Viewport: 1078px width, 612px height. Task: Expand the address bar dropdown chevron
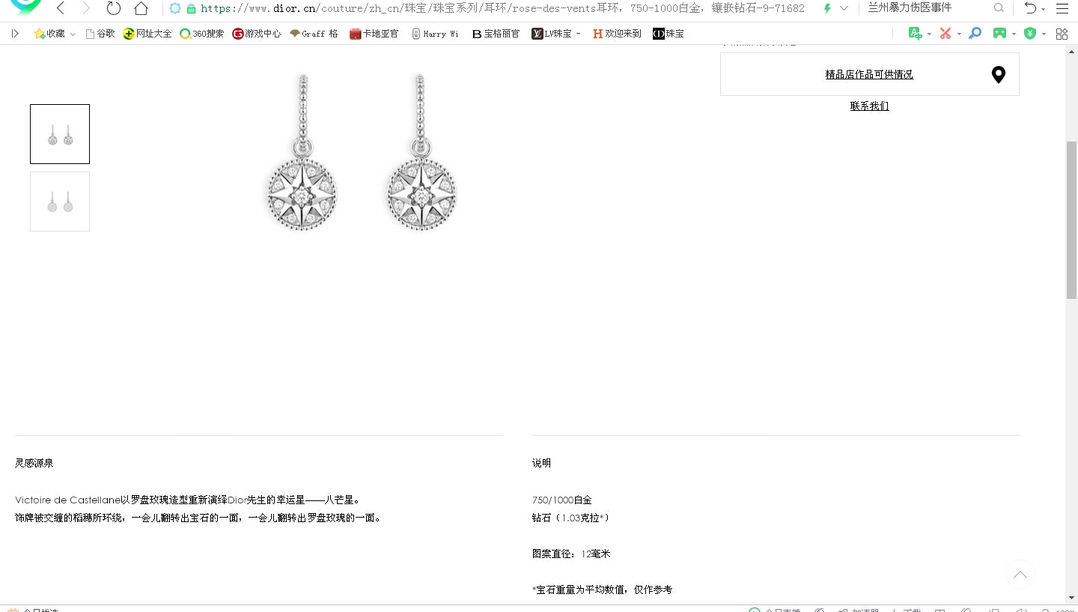844,8
